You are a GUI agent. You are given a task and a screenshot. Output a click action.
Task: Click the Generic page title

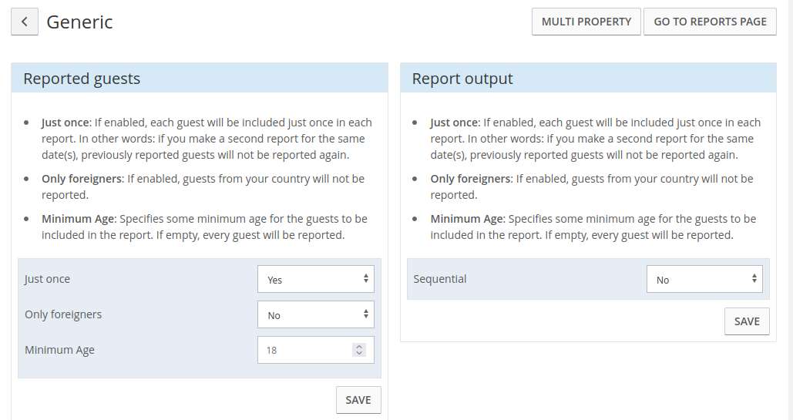[80, 22]
